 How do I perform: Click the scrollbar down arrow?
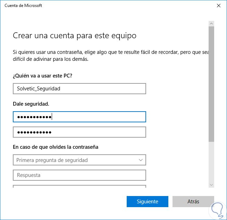click(211, 185)
